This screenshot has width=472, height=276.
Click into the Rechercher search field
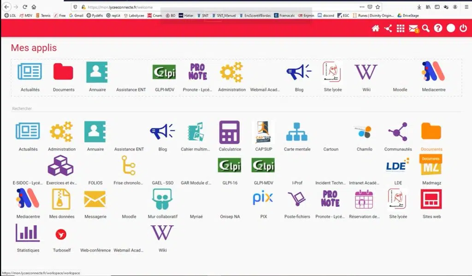pos(236,108)
